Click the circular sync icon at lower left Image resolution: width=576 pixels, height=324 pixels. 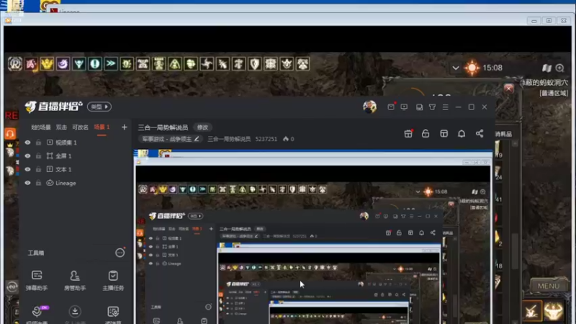pyautogui.click(x=12, y=287)
